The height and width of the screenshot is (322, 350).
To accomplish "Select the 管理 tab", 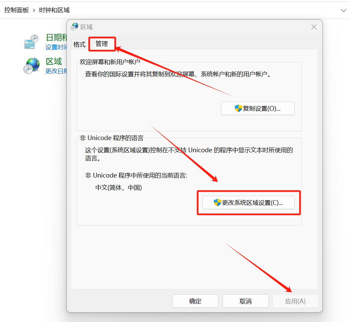I will point(102,44).
